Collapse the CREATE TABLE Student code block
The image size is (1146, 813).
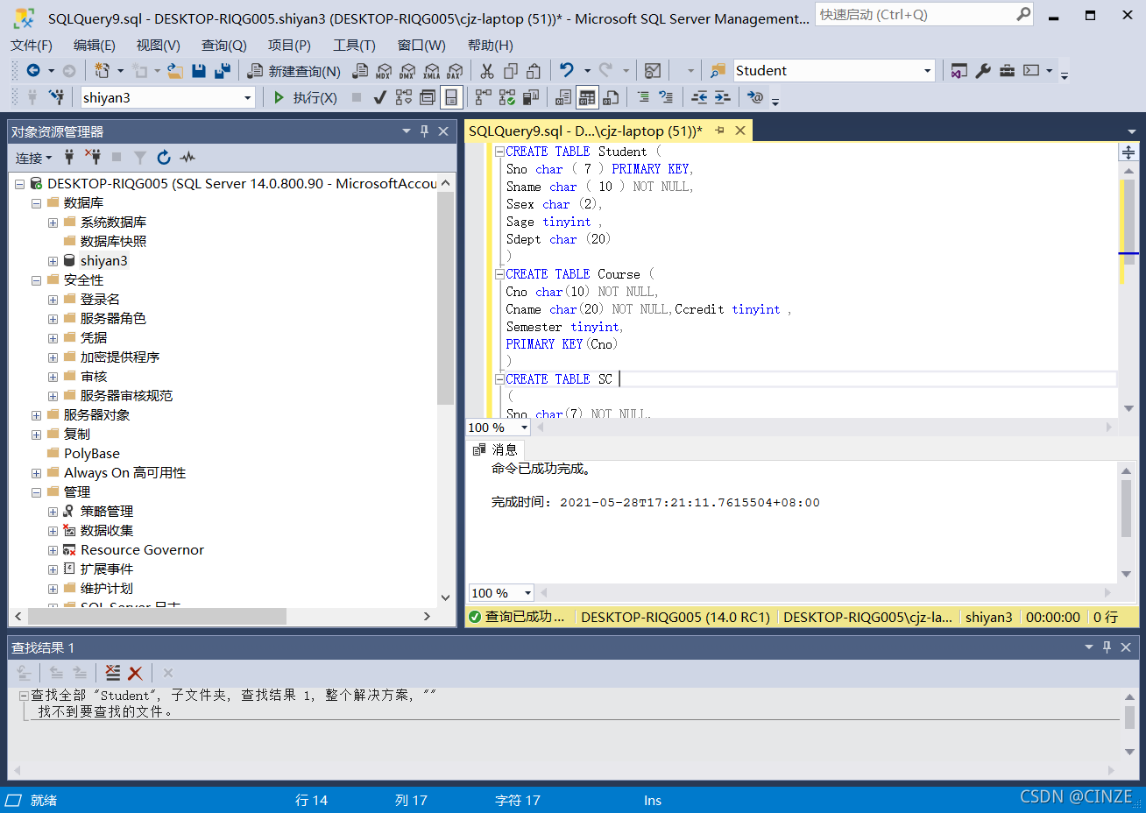click(x=499, y=152)
